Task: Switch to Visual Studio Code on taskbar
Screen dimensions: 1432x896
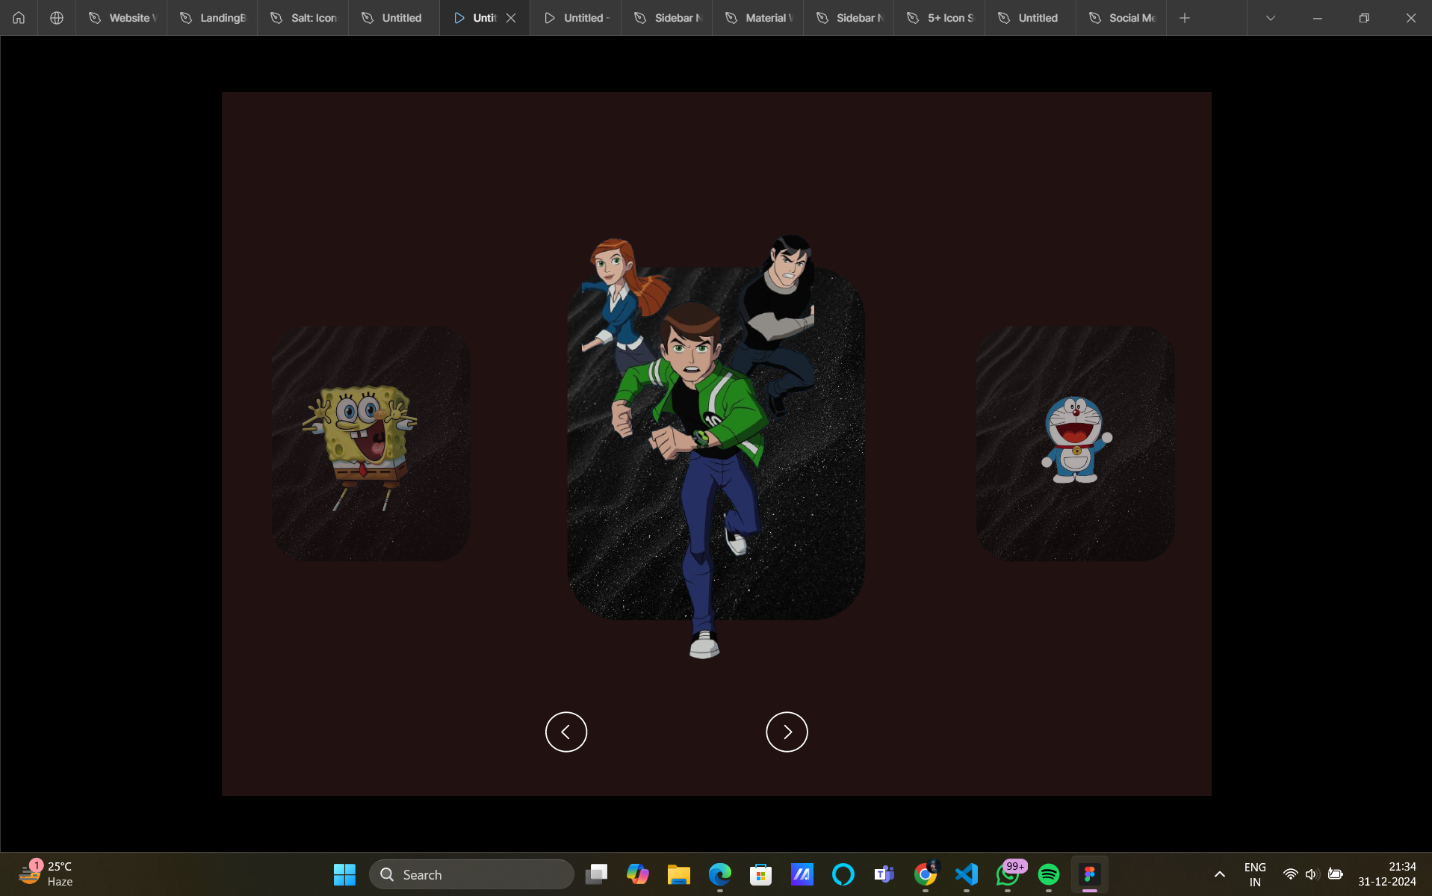Action: 967,874
